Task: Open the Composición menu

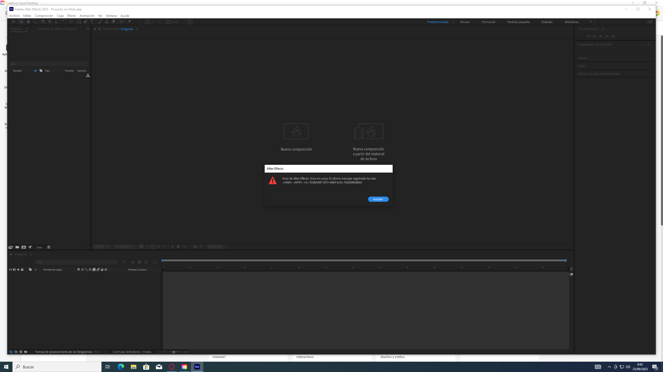Action: click(44, 16)
